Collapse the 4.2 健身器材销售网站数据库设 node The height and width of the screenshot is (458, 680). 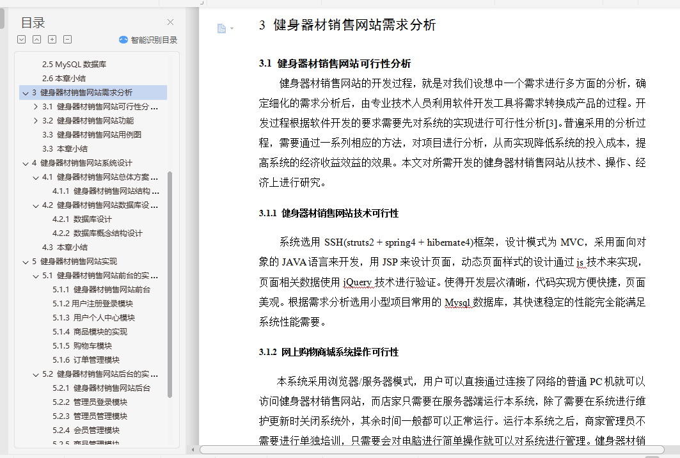pyautogui.click(x=36, y=205)
